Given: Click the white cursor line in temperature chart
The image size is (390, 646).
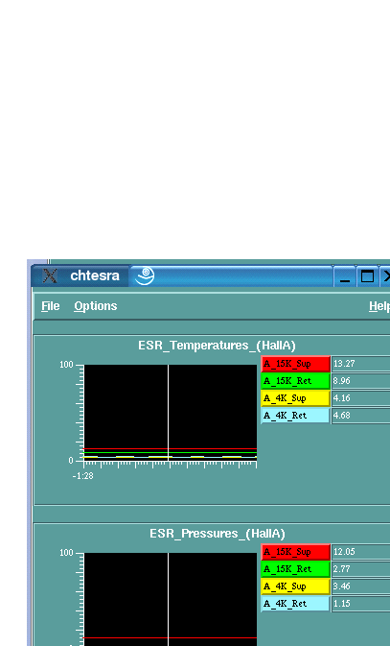Looking at the screenshot, I should [169, 413].
